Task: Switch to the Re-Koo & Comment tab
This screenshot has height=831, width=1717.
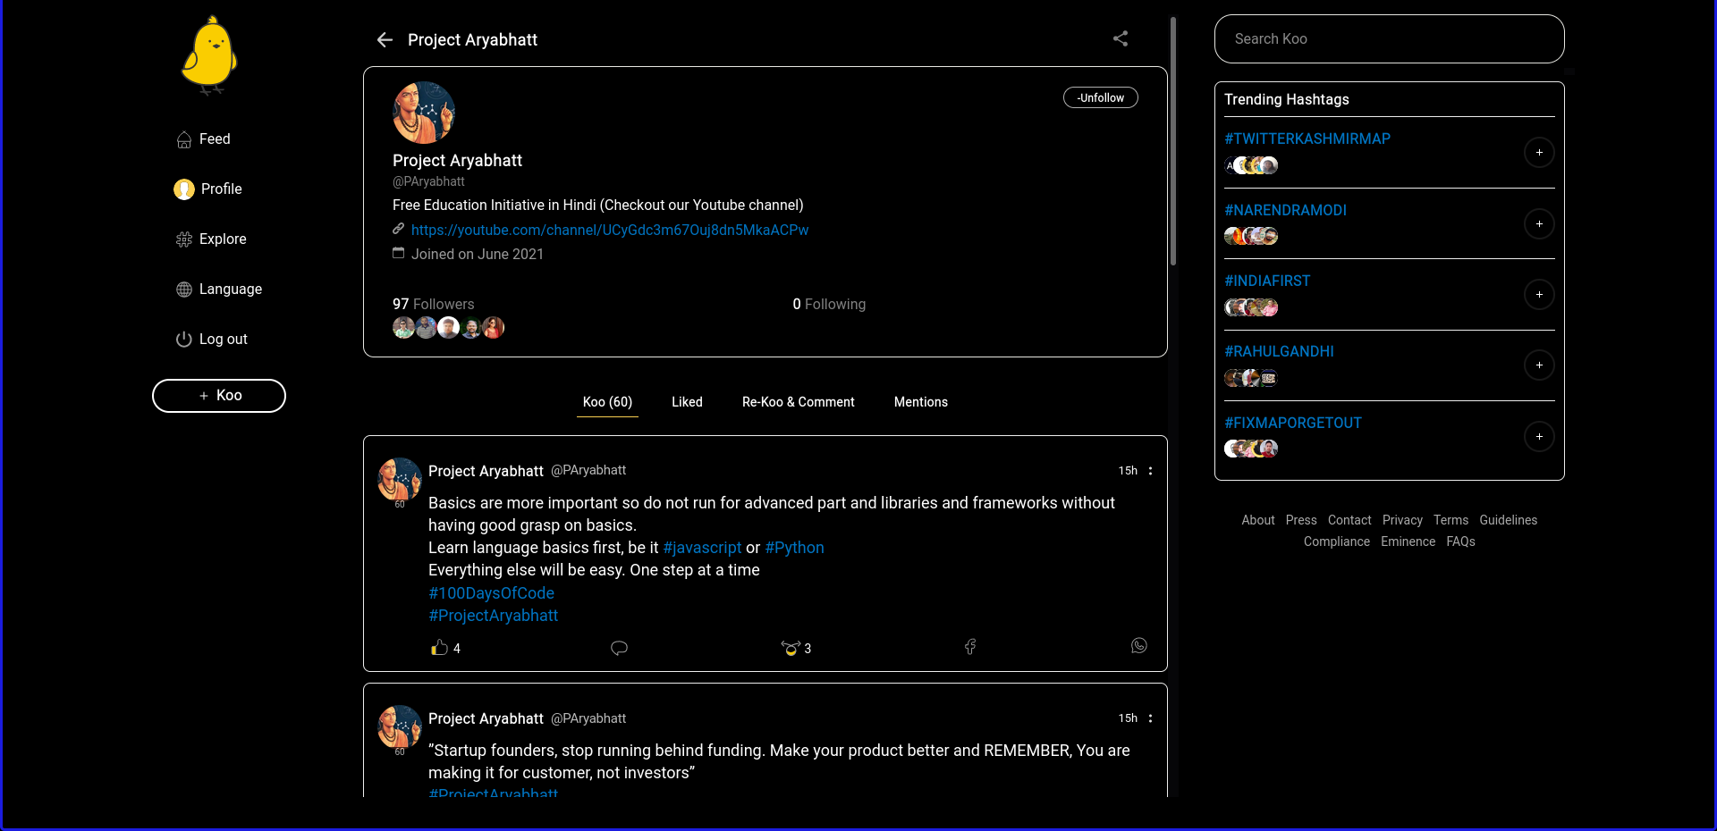Action: coord(799,402)
